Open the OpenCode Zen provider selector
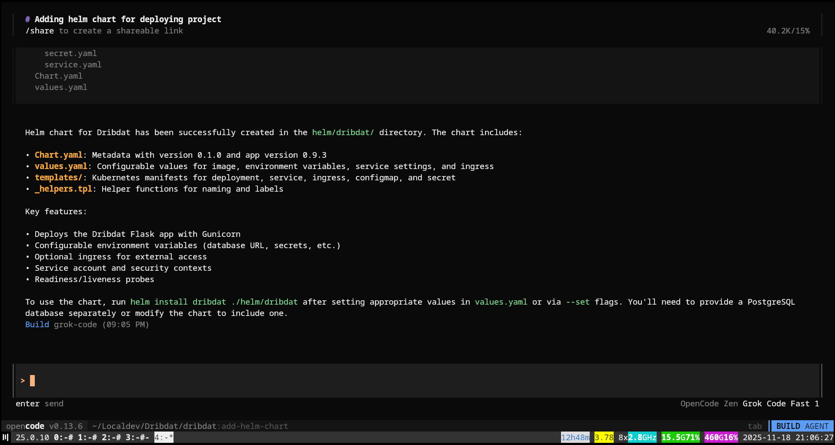The width and height of the screenshot is (835, 445). [x=709, y=403]
